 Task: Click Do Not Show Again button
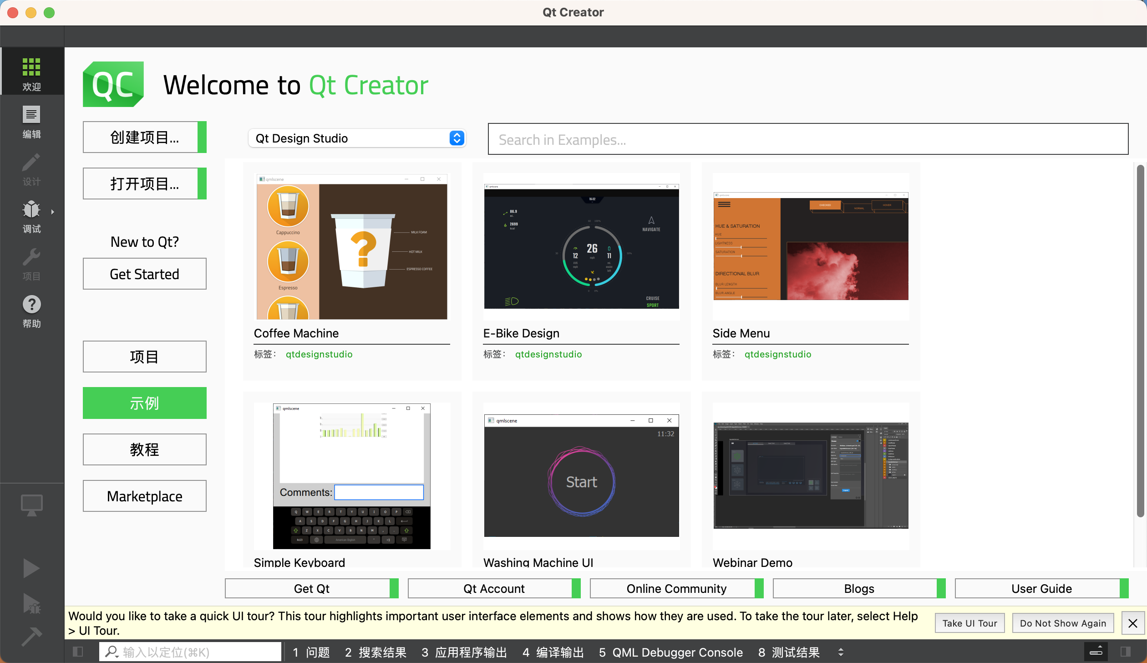(x=1063, y=623)
